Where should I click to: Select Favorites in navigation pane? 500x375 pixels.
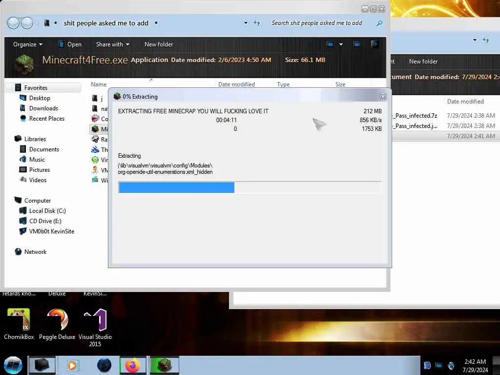[x=36, y=88]
